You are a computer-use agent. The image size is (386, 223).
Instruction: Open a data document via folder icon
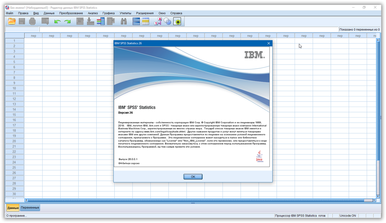(12, 21)
